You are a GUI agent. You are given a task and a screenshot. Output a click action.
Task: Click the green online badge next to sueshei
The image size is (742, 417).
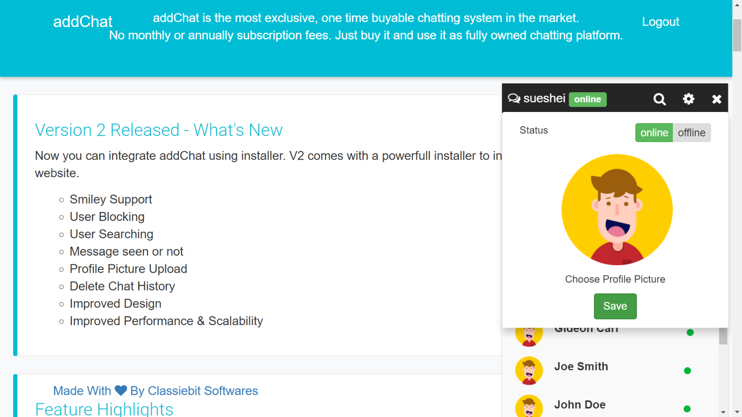(587, 100)
